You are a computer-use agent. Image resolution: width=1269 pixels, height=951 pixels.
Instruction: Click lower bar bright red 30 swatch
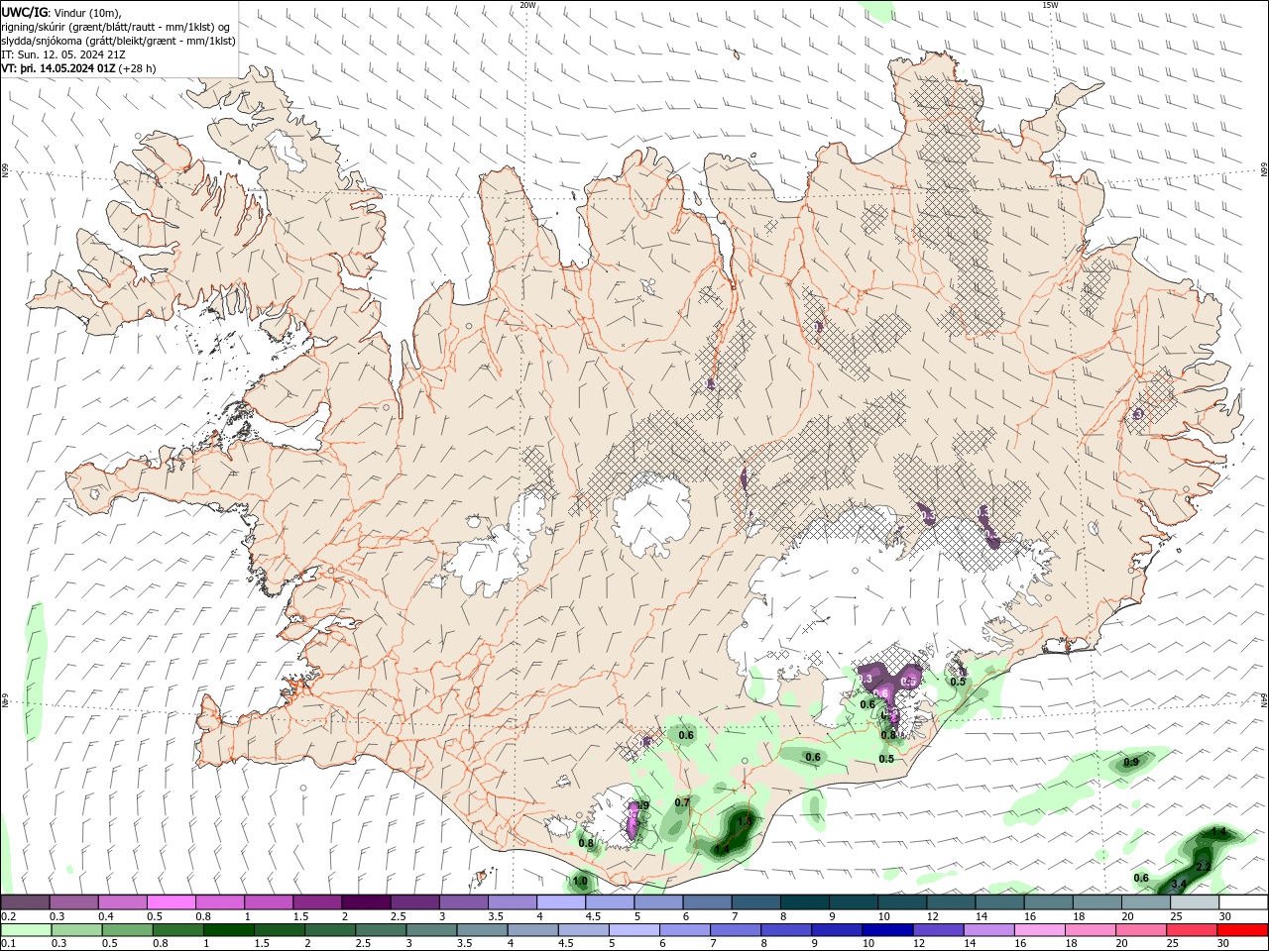(1242, 930)
